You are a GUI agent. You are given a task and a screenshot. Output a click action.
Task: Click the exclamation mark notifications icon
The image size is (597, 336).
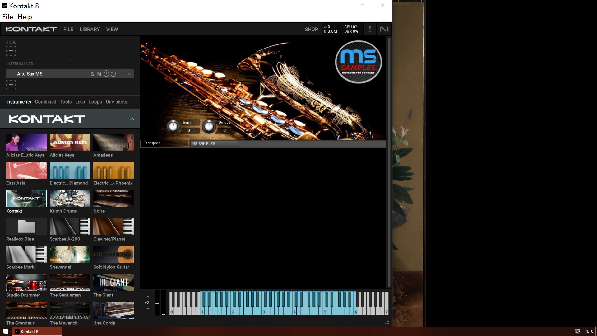pyautogui.click(x=370, y=29)
